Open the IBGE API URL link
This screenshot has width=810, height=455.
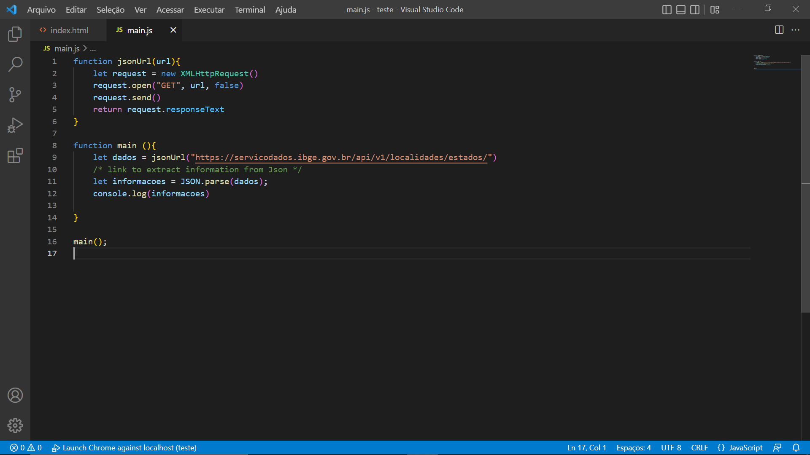[x=341, y=158]
